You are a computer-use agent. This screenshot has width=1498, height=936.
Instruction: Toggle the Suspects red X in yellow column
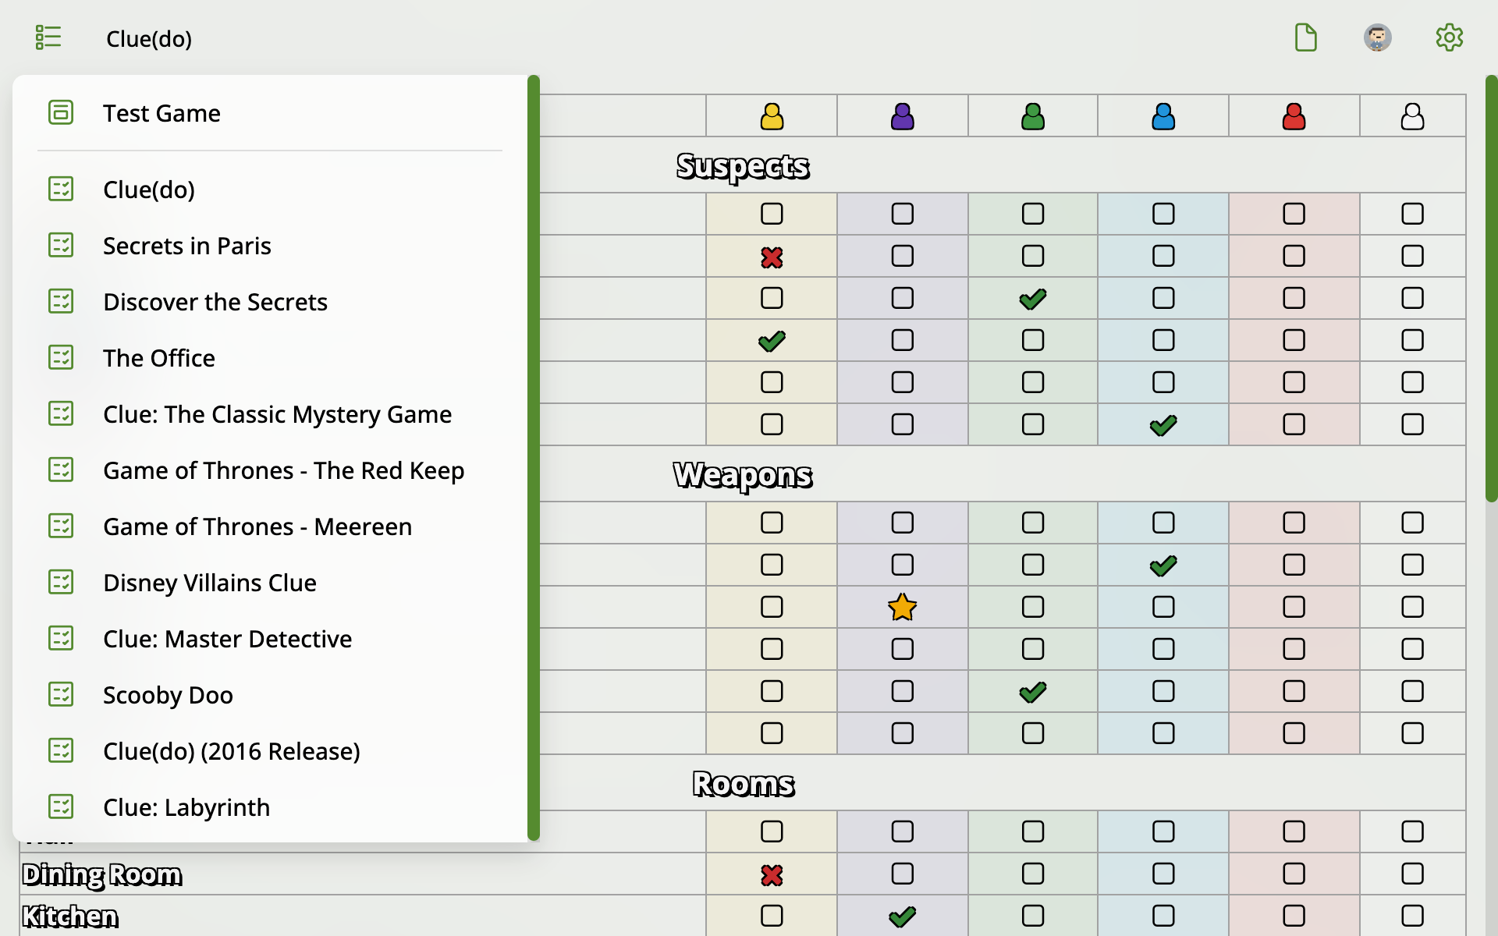point(772,257)
